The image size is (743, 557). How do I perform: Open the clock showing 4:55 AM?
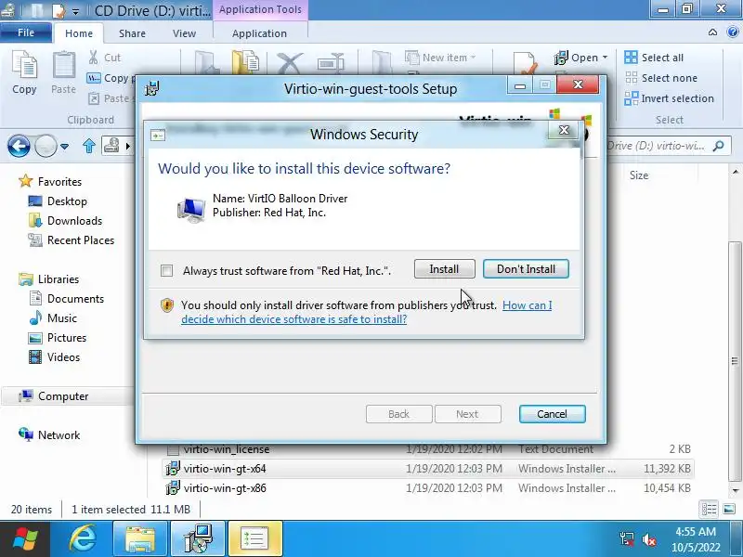click(x=696, y=539)
